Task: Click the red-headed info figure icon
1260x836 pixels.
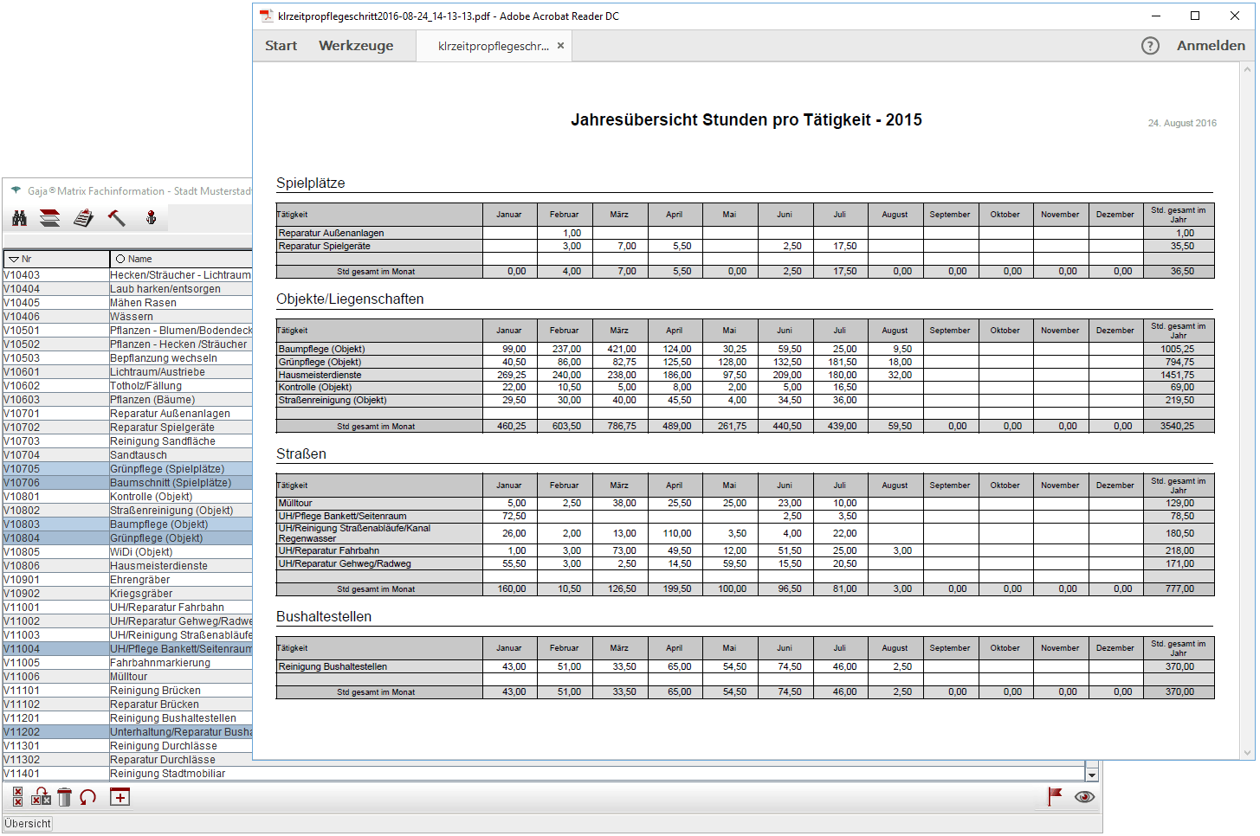Action: click(151, 218)
